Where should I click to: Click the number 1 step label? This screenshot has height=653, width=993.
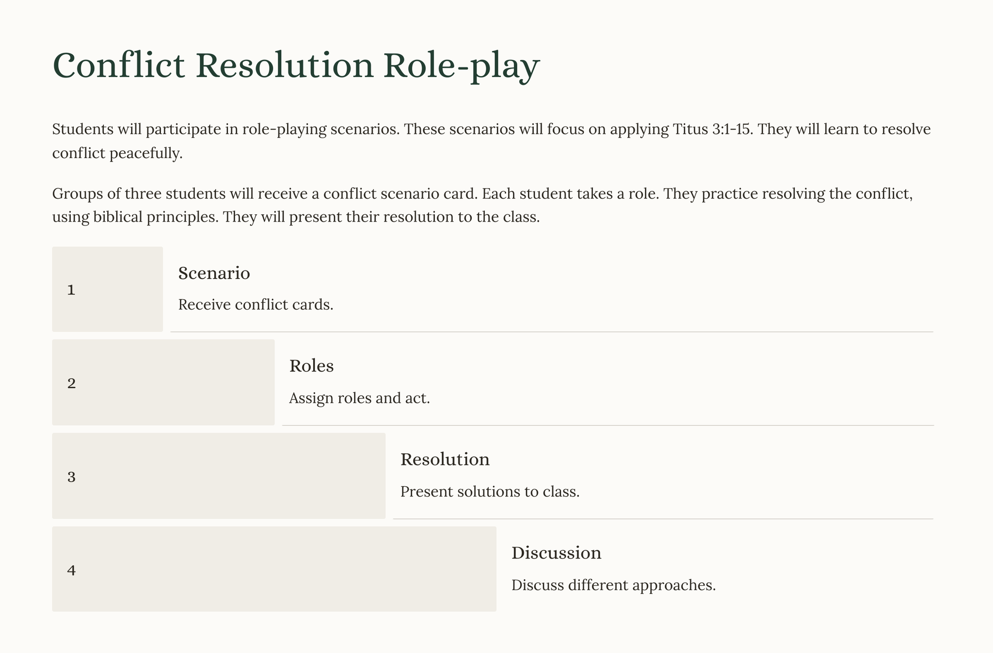click(x=71, y=290)
